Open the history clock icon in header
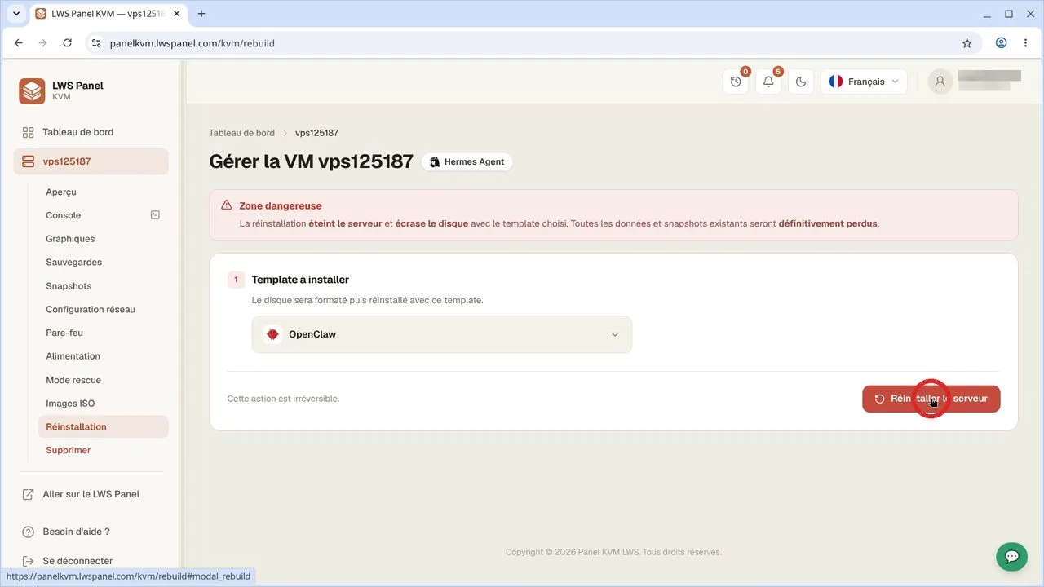Image resolution: width=1044 pixels, height=587 pixels. tap(736, 82)
